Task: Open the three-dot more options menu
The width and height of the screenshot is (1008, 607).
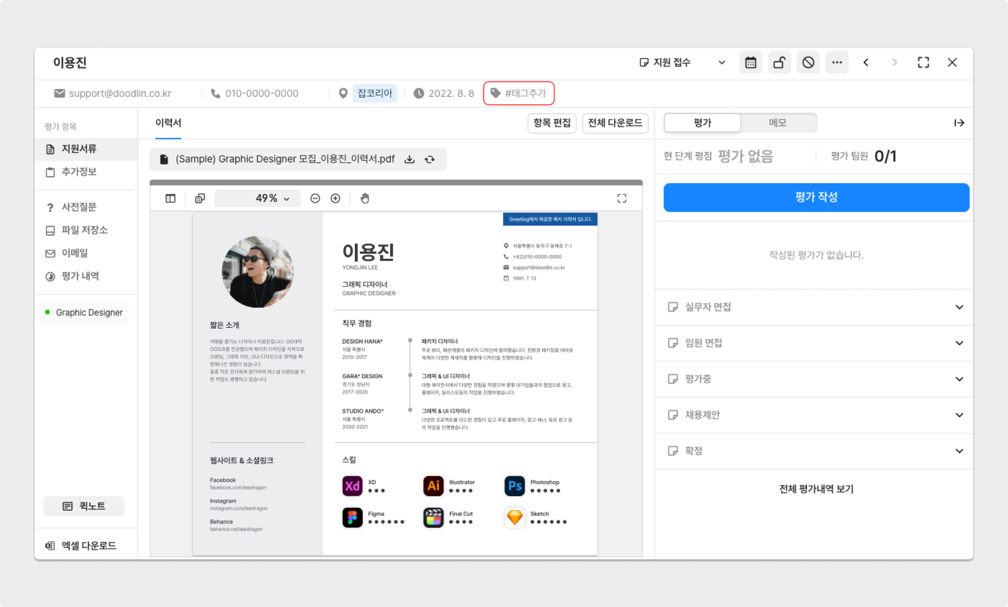Action: (x=837, y=63)
